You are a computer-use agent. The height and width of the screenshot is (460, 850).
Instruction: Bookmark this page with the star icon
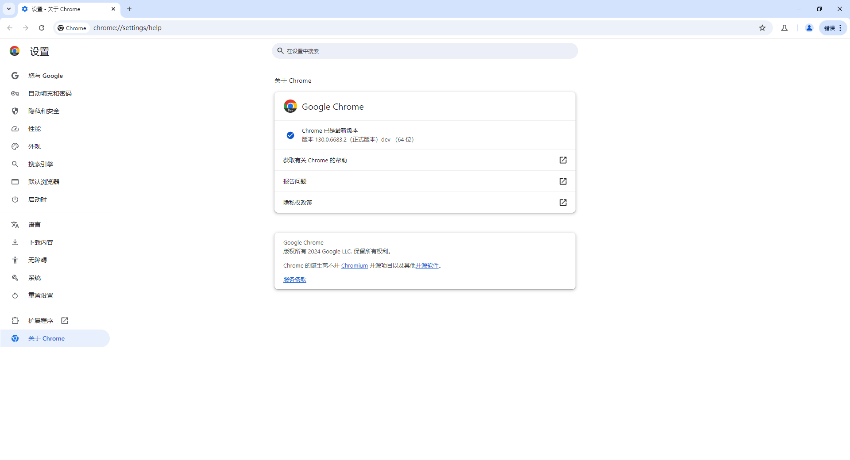pos(762,28)
